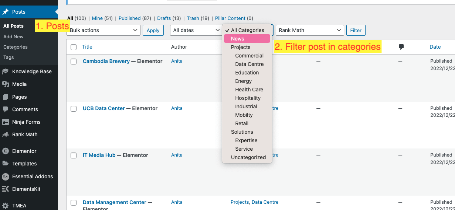Click the comments bubble column header icon

pyautogui.click(x=401, y=47)
